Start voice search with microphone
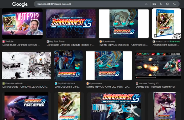The width and height of the screenshot is (184, 120). [161, 4]
